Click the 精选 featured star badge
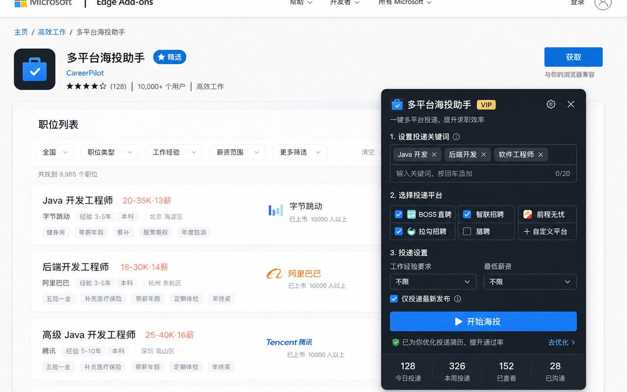627x392 pixels. [x=169, y=57]
